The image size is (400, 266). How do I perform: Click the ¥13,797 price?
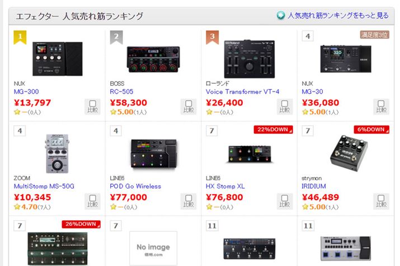pos(32,103)
